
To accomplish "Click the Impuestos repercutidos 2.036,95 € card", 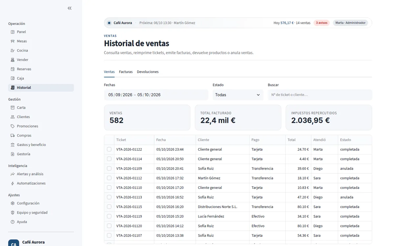I will [x=329, y=117].
